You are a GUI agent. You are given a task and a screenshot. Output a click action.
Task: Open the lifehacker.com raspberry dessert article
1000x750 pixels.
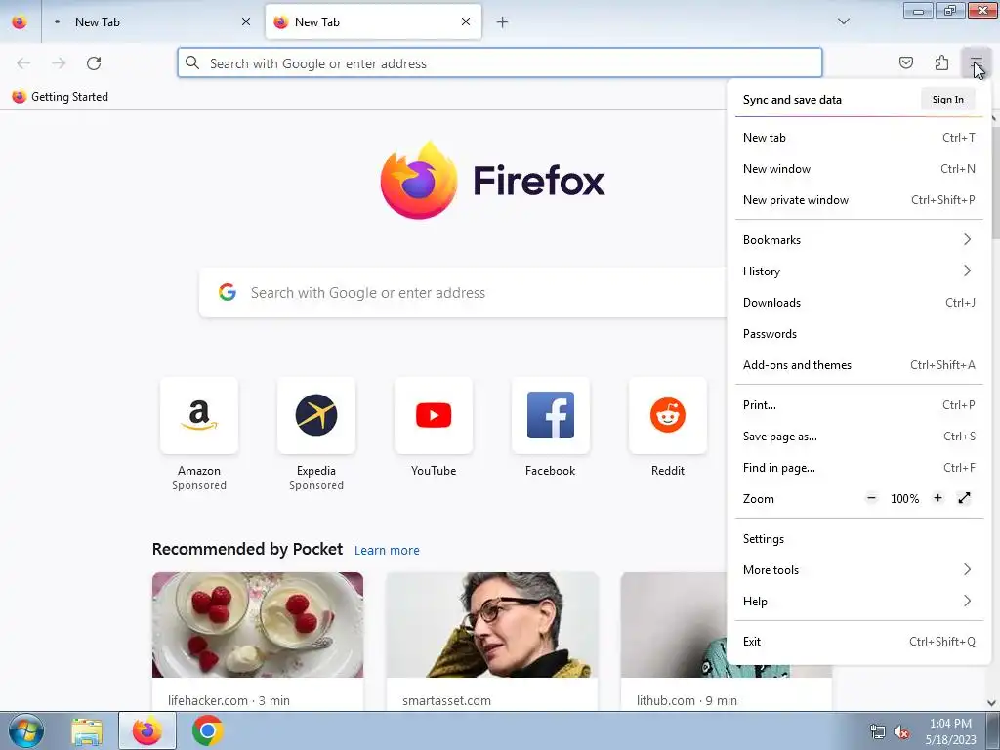[258, 625]
